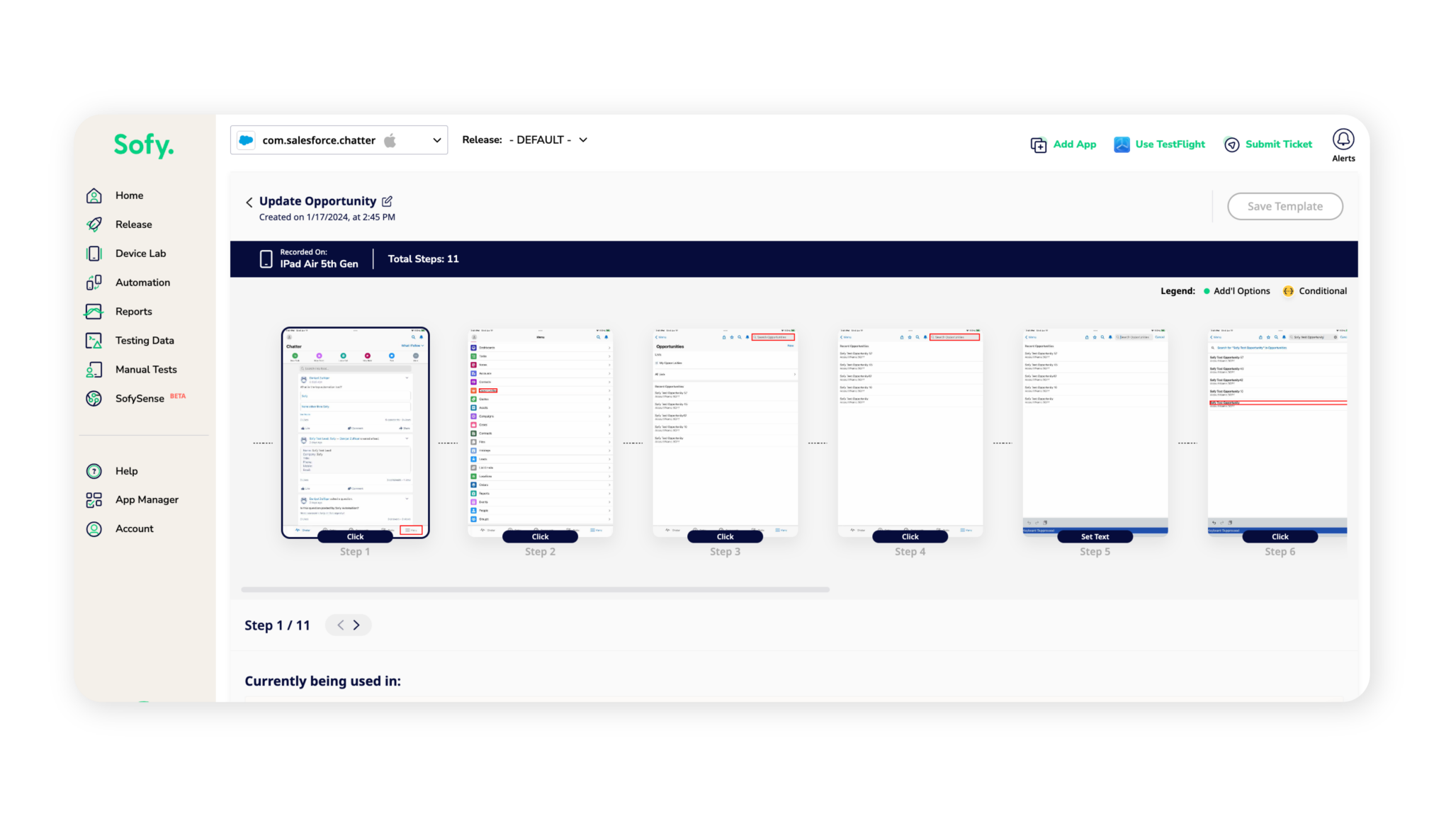The height and width of the screenshot is (816, 1451).
Task: Open the Automation section icon
Action: (x=94, y=282)
